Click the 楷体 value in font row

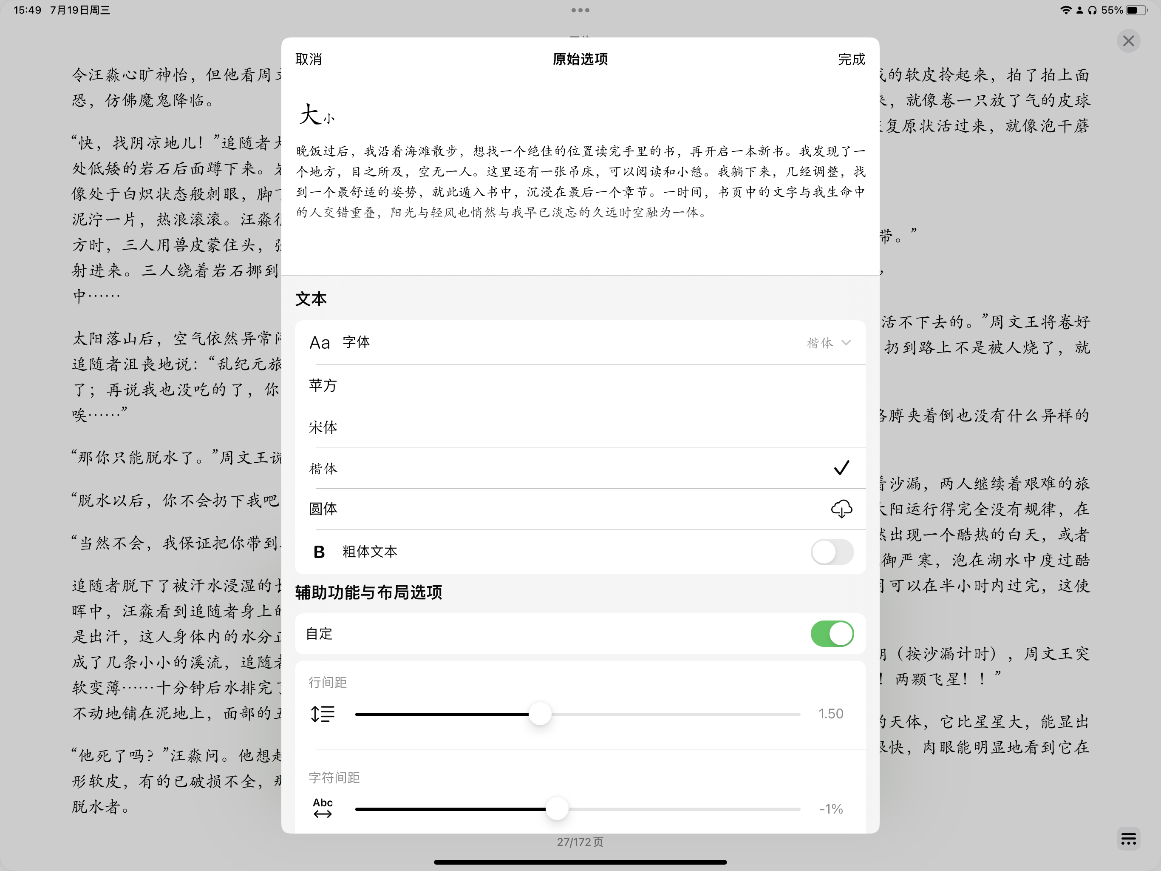coord(819,342)
